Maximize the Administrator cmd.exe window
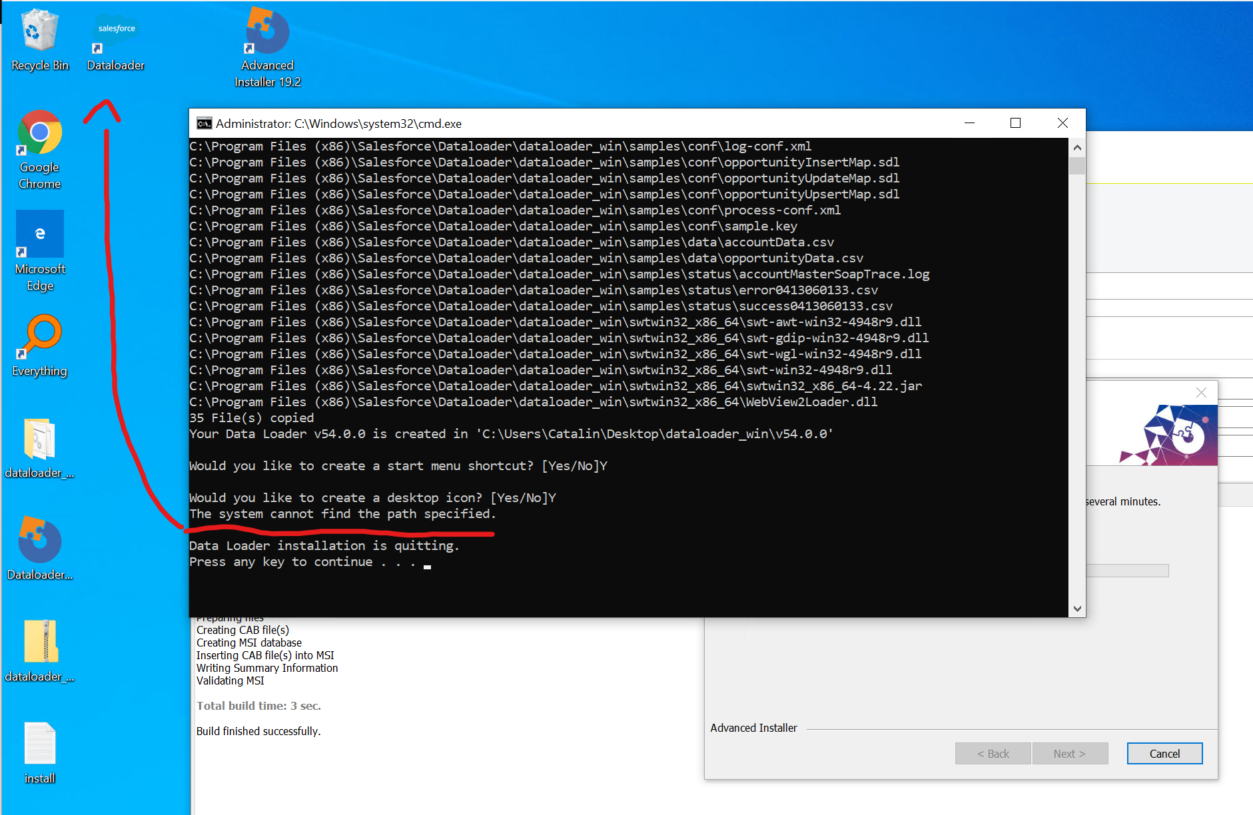This screenshot has height=815, width=1253. [1015, 123]
